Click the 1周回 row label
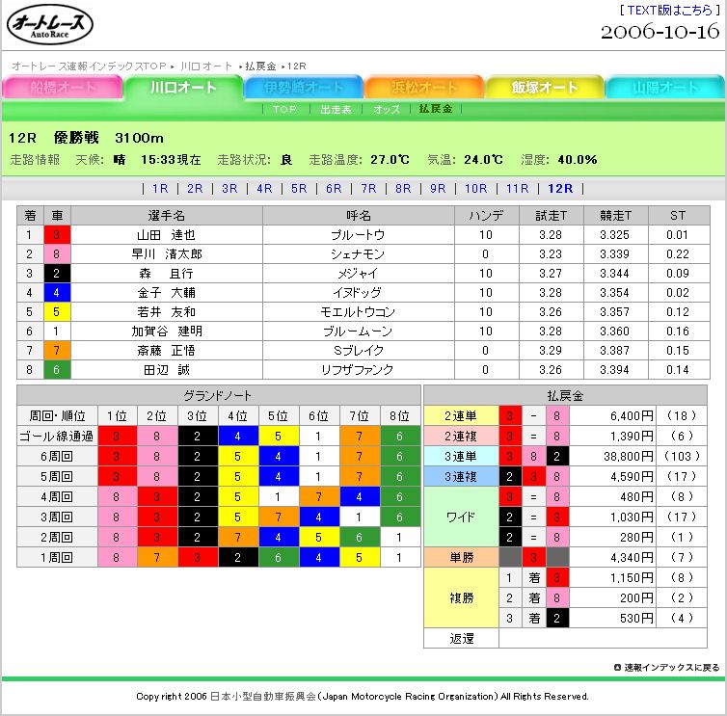 tap(57, 558)
